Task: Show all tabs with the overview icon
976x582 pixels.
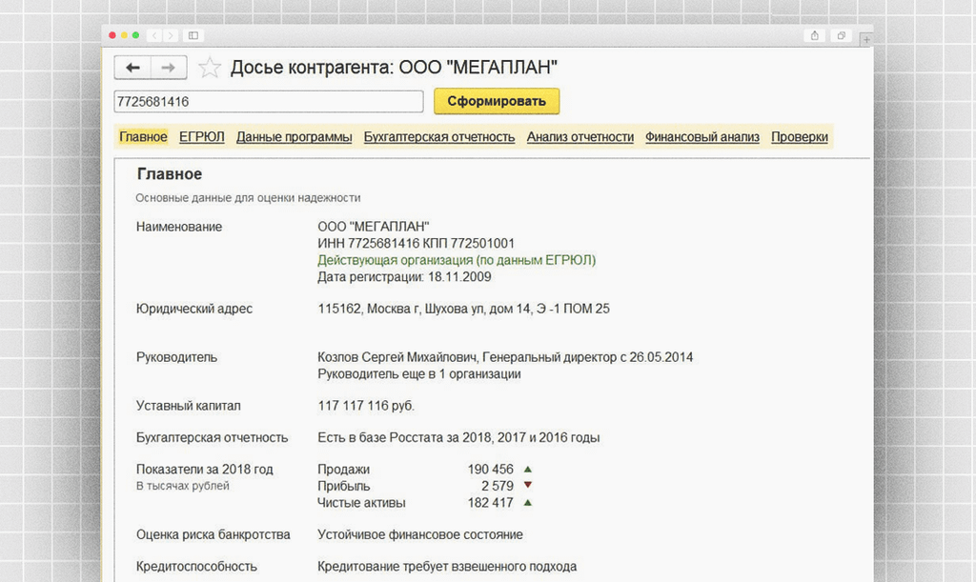Action: pos(841,35)
